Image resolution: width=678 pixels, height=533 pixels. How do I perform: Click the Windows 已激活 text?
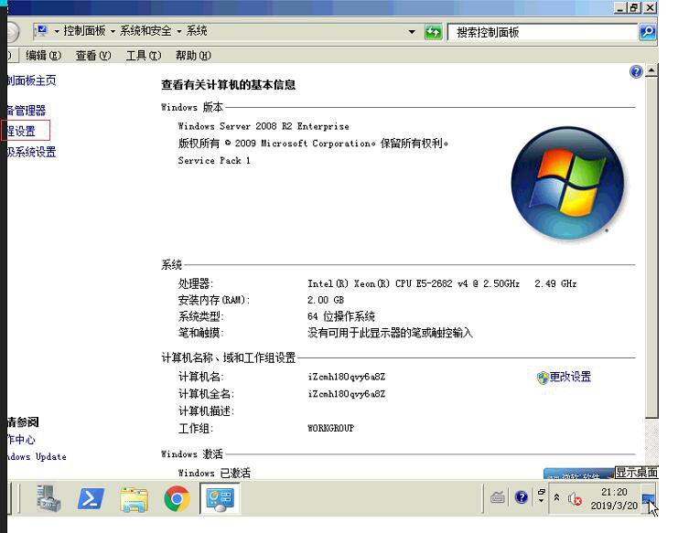(x=214, y=473)
